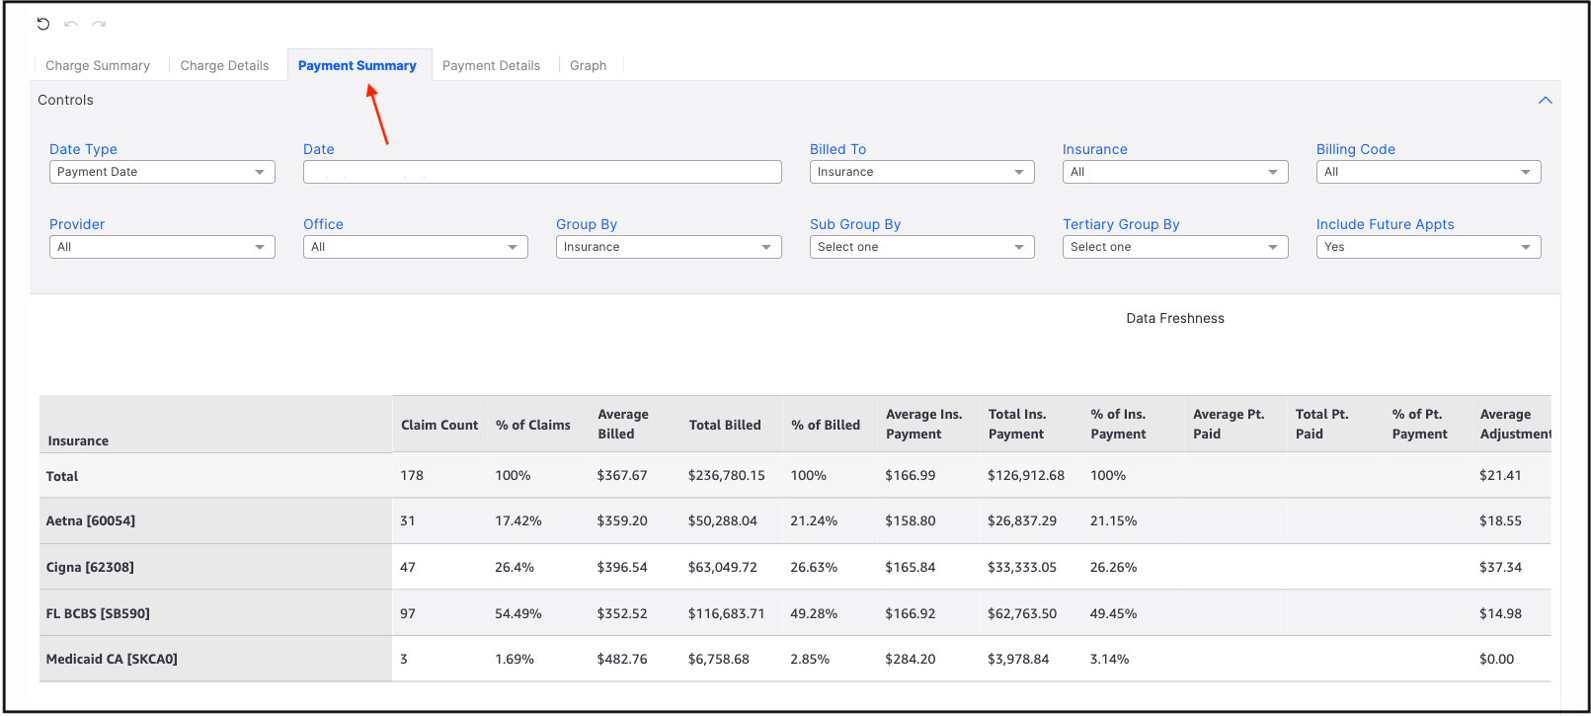
Task: Open the Sub Group By dropdown
Action: click(x=921, y=247)
